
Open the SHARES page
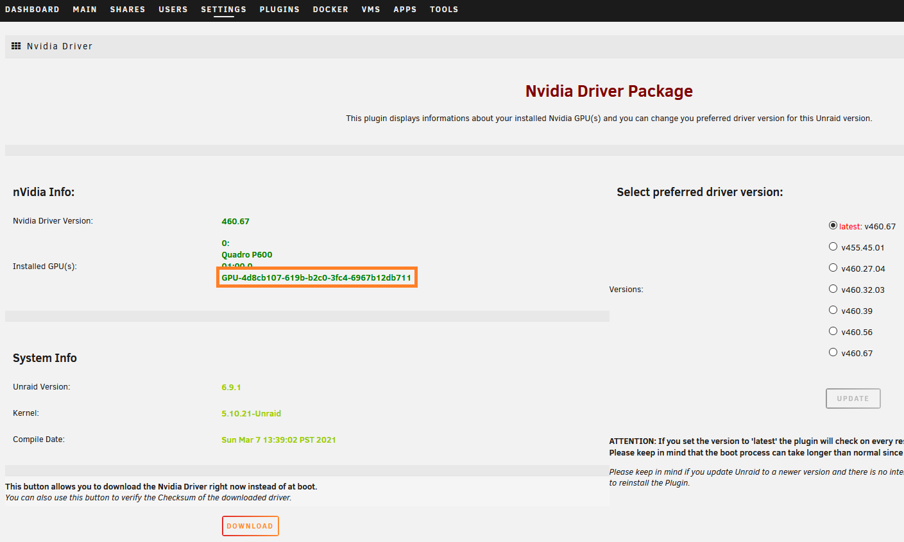tap(127, 9)
